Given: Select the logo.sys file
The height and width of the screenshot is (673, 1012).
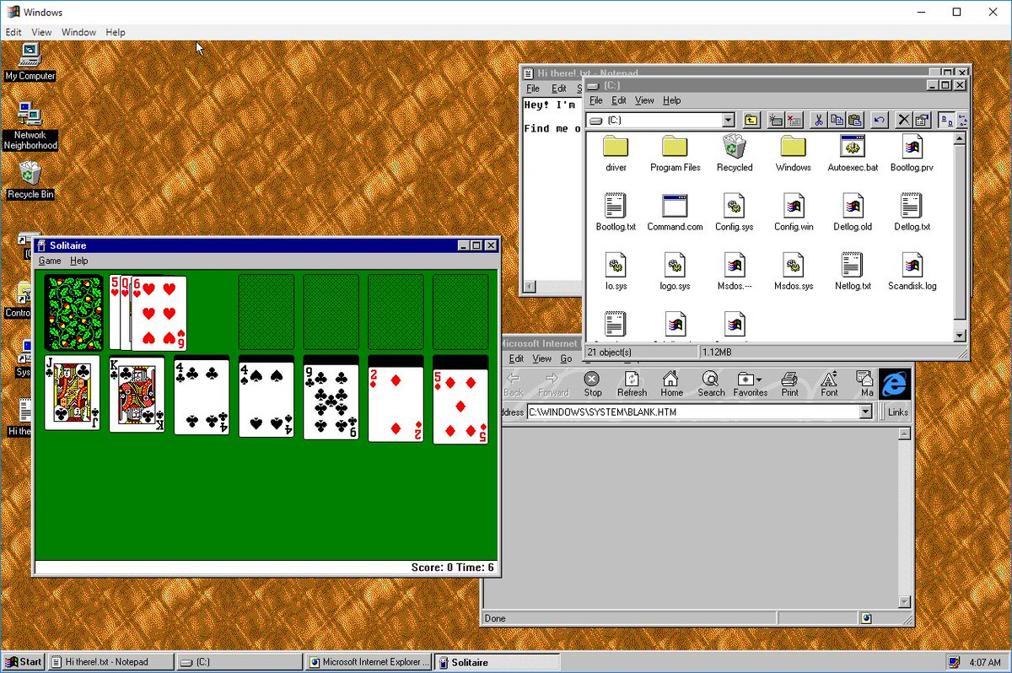Looking at the screenshot, I should coord(675,272).
